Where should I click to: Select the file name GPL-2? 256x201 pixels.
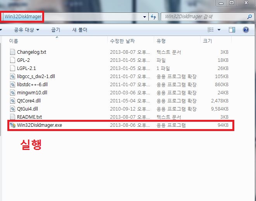click(23, 60)
